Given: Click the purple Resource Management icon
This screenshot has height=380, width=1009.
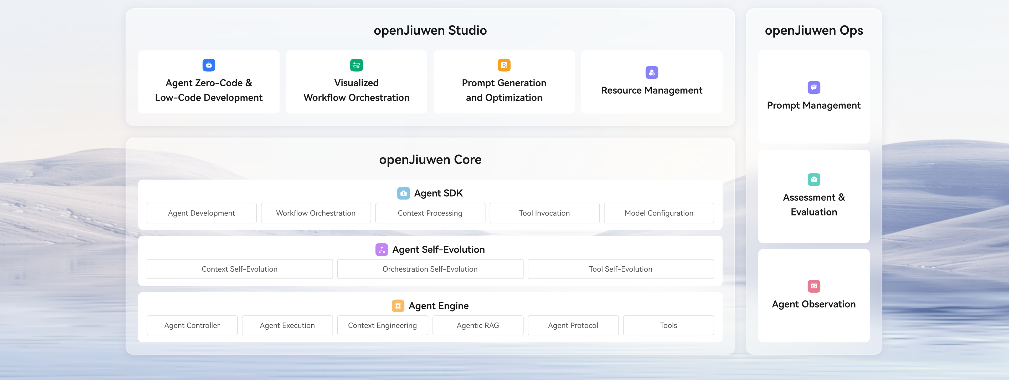Looking at the screenshot, I should [x=651, y=72].
